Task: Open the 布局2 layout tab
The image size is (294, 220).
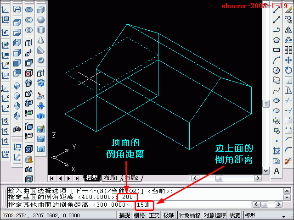Action: (x=131, y=178)
